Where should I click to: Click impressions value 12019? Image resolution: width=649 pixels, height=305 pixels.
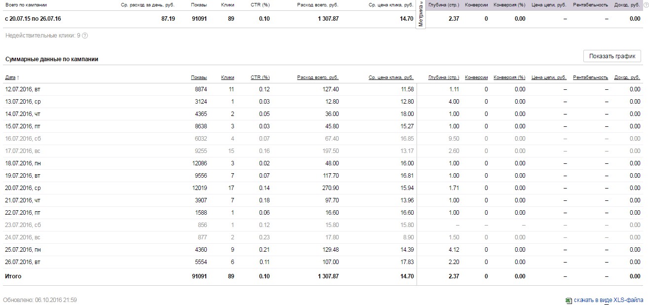pos(199,188)
